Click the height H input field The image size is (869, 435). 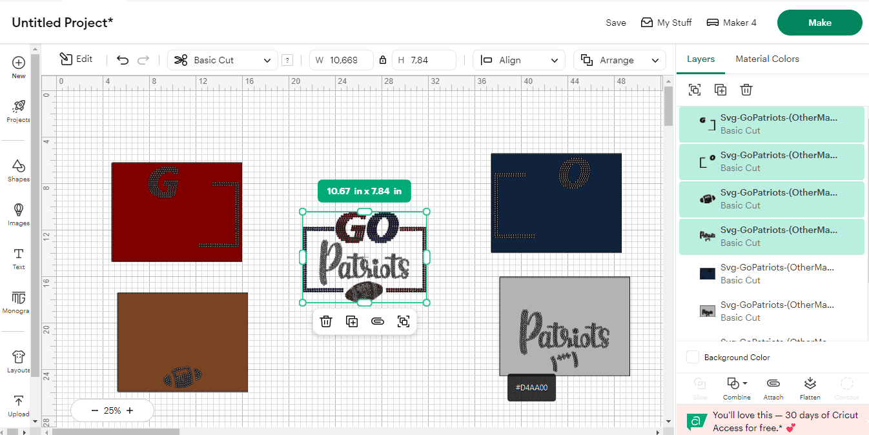click(424, 60)
